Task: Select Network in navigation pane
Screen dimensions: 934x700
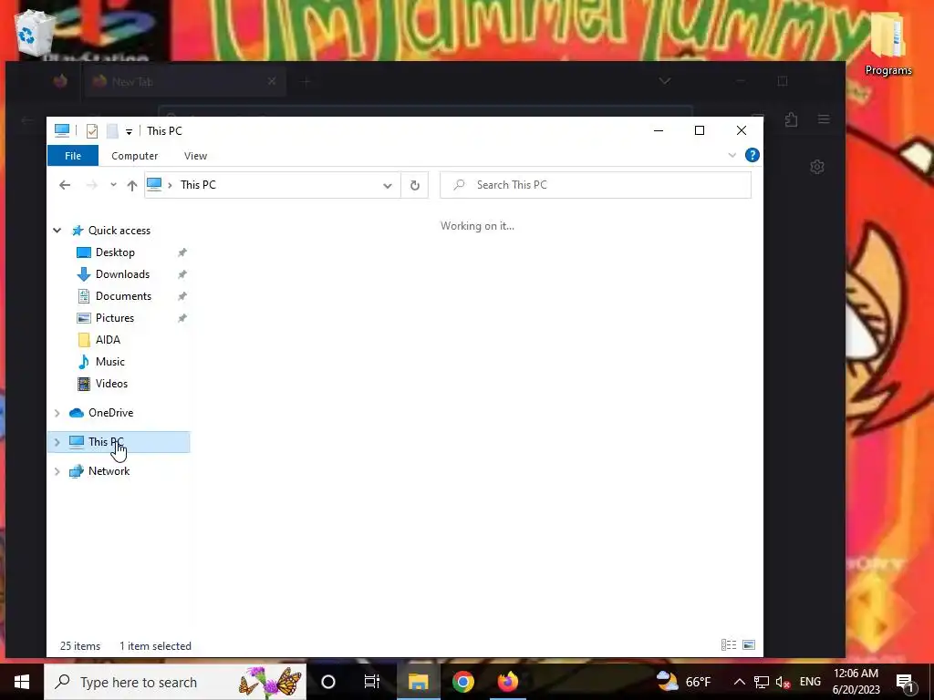Action: (x=109, y=471)
